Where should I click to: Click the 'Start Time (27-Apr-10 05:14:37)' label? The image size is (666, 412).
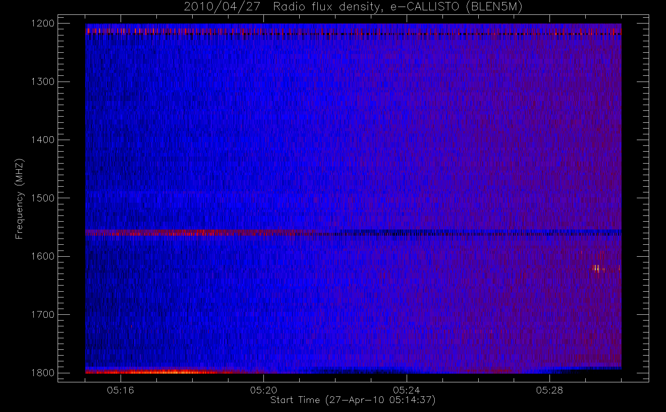[x=353, y=400]
